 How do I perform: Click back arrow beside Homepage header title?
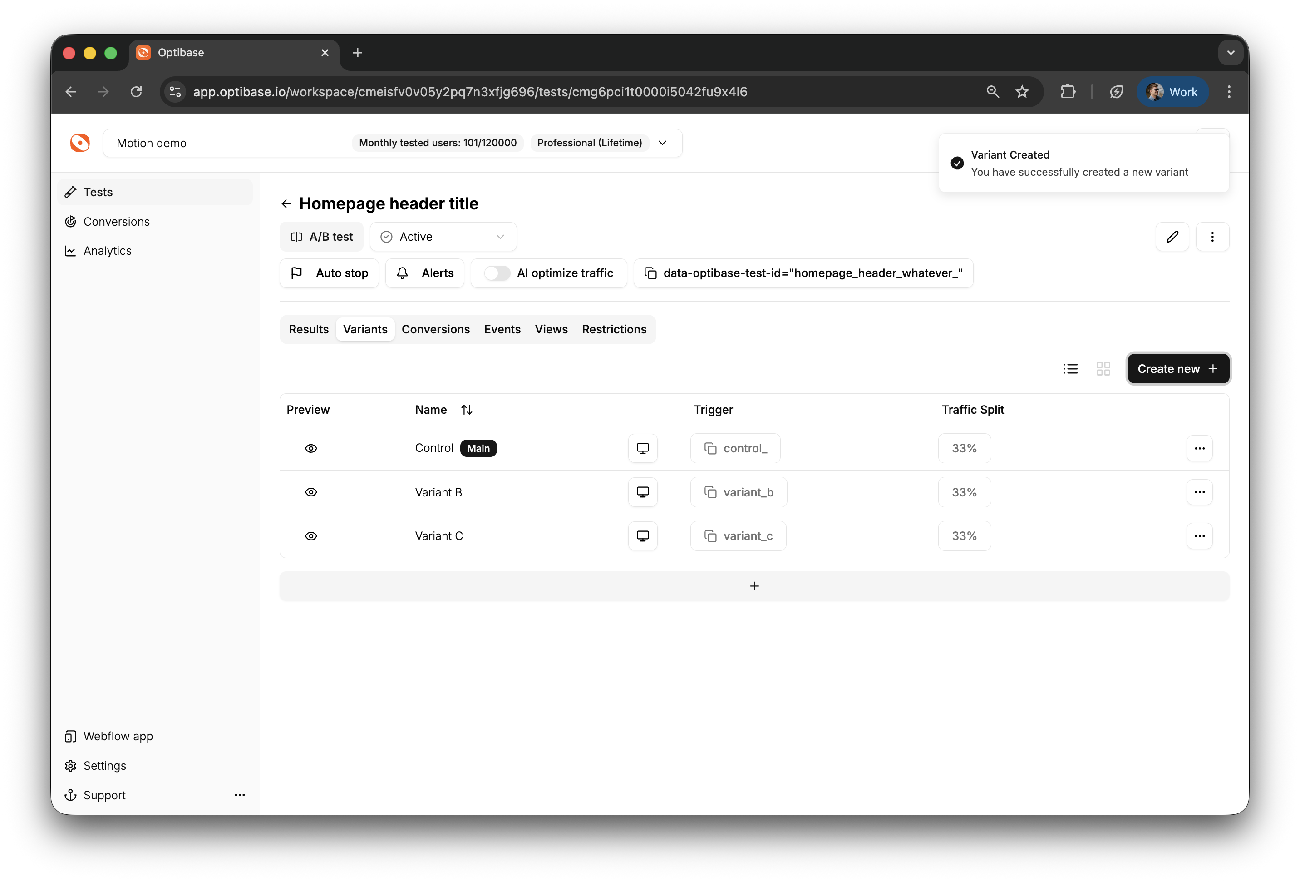coord(286,204)
